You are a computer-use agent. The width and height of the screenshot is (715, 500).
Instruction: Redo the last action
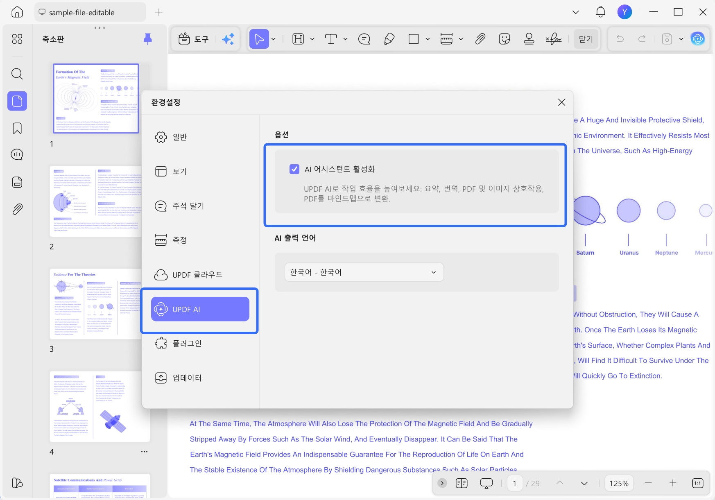click(642, 39)
